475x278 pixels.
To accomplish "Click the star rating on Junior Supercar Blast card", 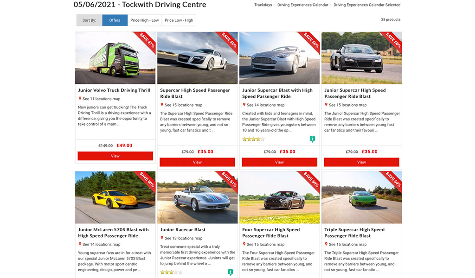I will (x=254, y=139).
